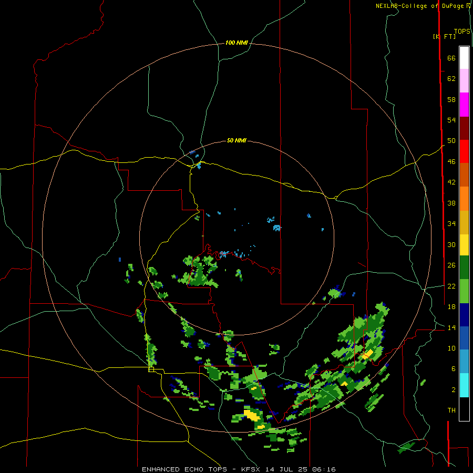Select the 50 NMI range ring label
The image size is (473, 473).
pyautogui.click(x=236, y=140)
